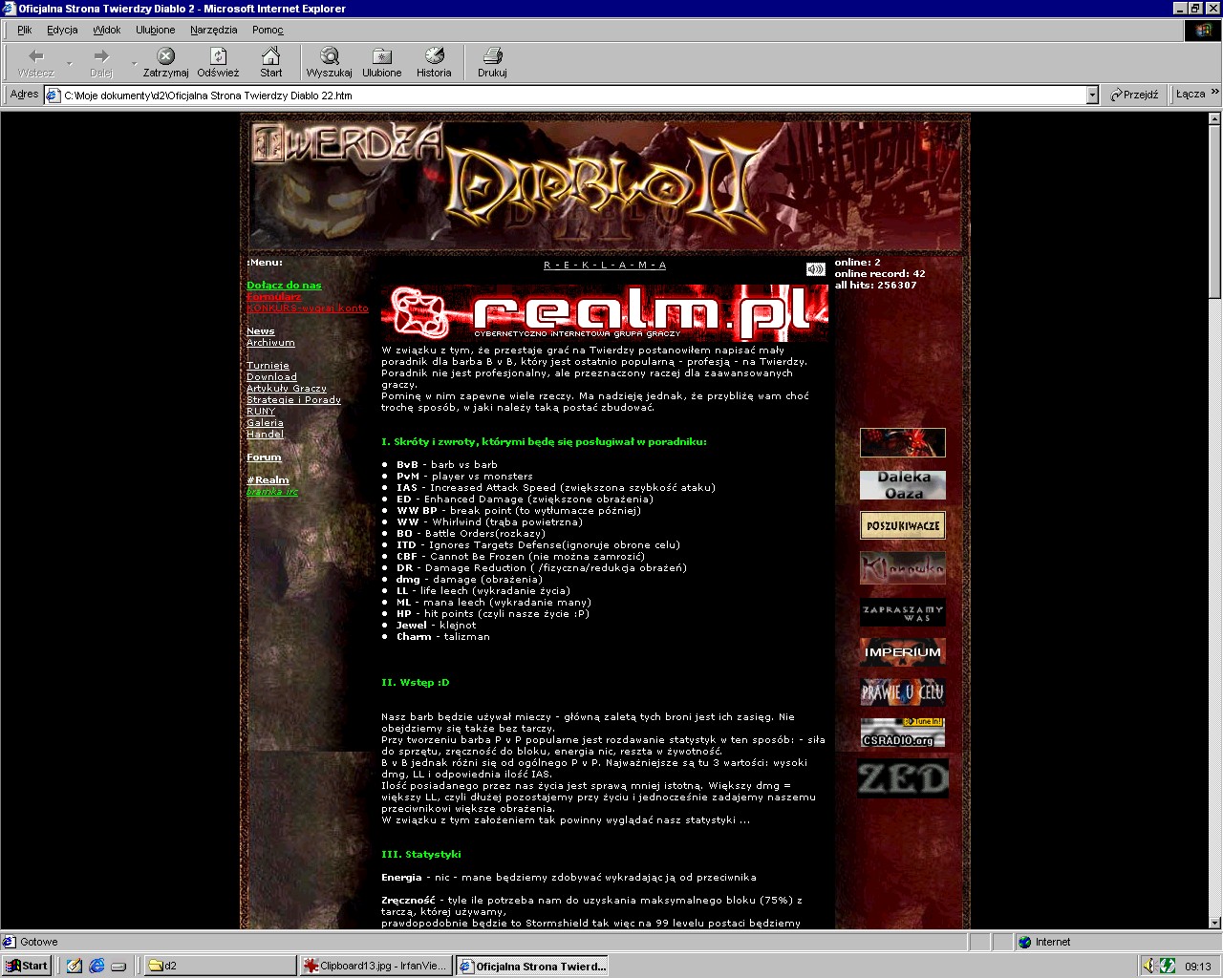Click the Przejdź go button
The height and width of the screenshot is (978, 1223).
tap(1134, 95)
